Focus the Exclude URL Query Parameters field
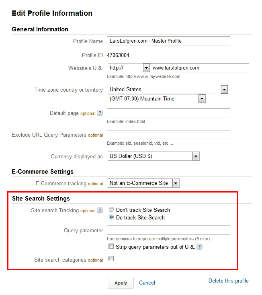The width and height of the screenshot is (262, 295). point(168,135)
